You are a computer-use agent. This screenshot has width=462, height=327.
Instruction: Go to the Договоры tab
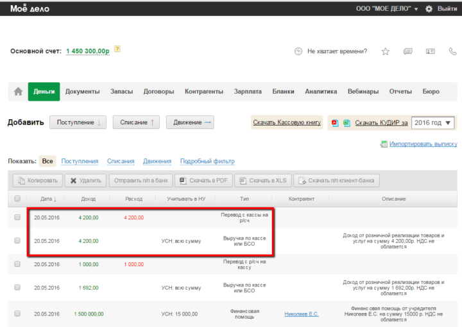pyautogui.click(x=159, y=92)
